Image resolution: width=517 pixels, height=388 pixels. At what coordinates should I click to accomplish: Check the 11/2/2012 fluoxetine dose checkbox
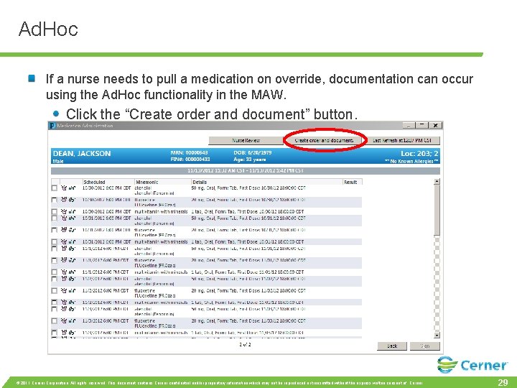point(55,291)
